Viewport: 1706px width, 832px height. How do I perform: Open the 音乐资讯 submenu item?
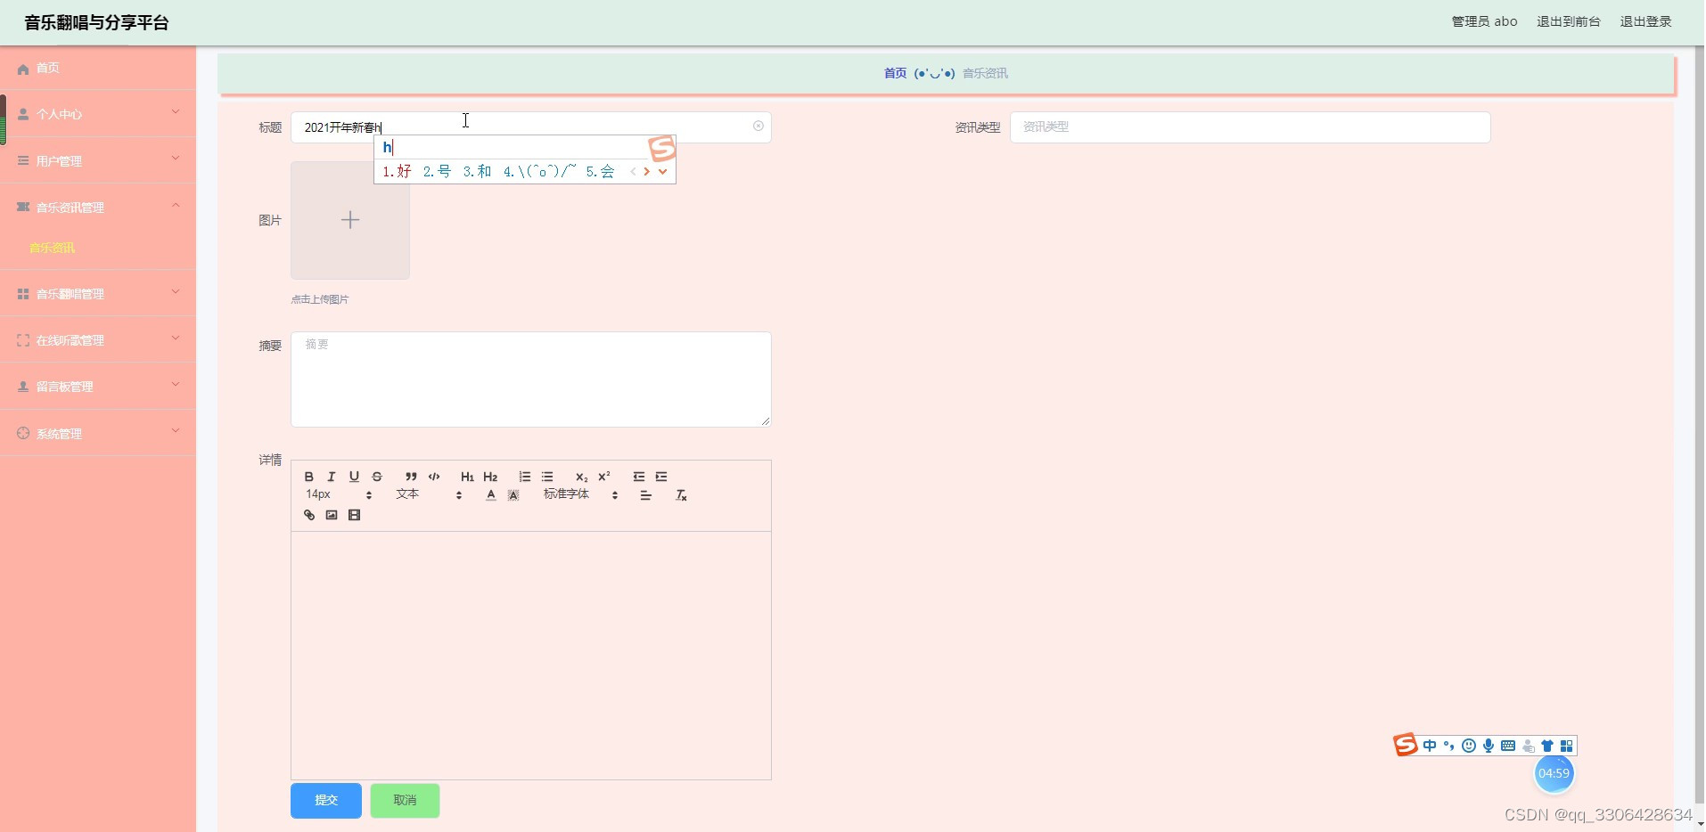coord(53,248)
